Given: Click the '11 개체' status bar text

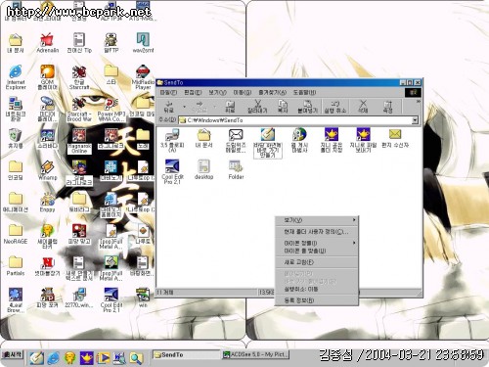Looking at the screenshot, I should click(165, 293).
